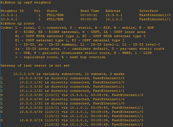Viewport: 173px width, 127px height.
Task: Click the 'show ip ospf neighbor' command line
Action: pos(26,2)
